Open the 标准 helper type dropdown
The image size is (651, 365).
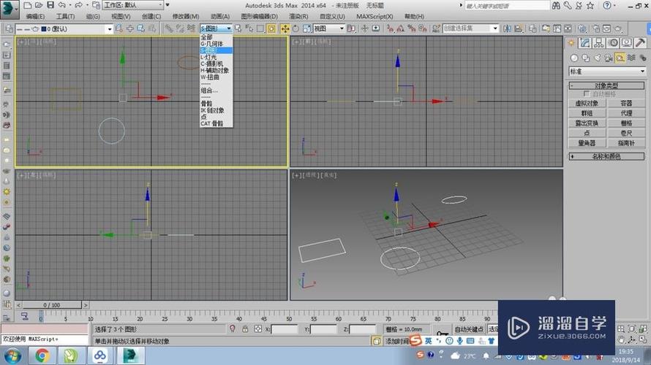pos(606,72)
